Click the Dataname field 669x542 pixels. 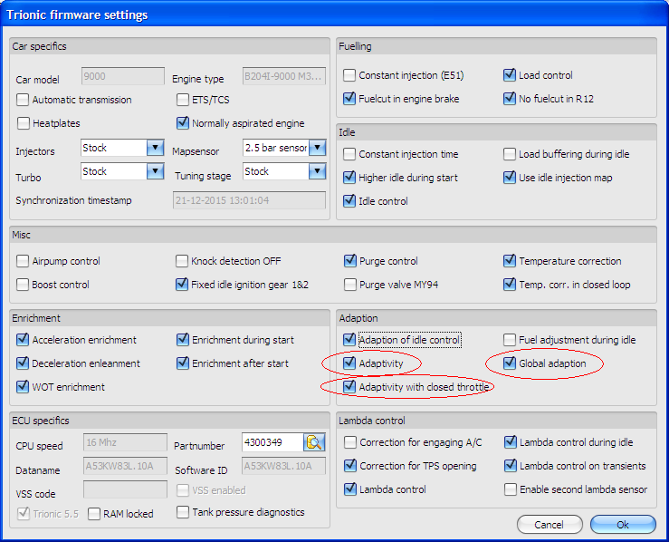[125, 466]
